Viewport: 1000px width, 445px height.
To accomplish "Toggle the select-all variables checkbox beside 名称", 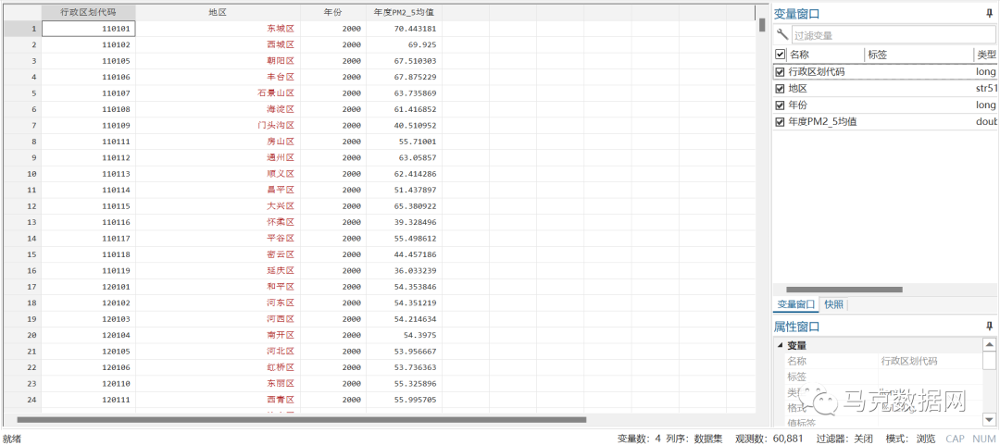I will click(x=780, y=55).
